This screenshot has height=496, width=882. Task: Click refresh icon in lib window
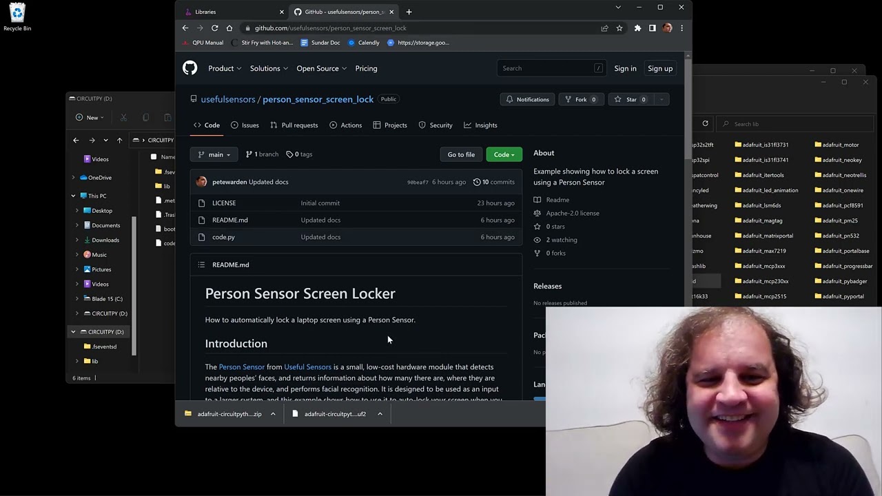(x=705, y=123)
